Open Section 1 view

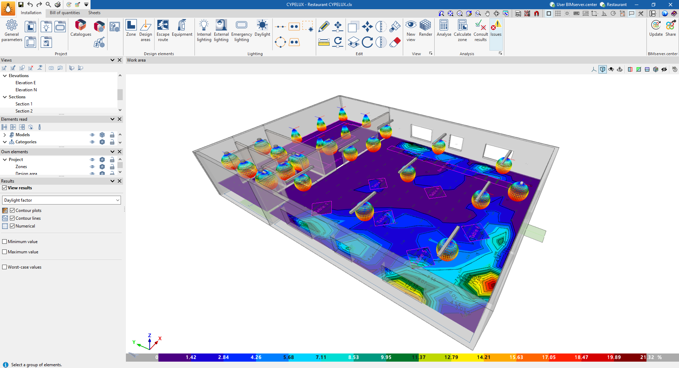(x=24, y=104)
